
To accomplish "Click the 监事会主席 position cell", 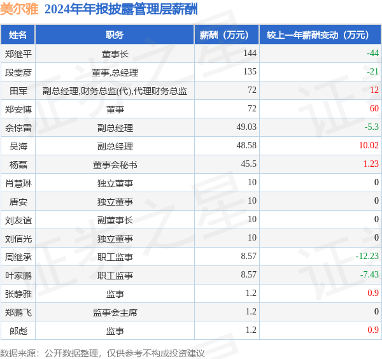I will 115,313.
